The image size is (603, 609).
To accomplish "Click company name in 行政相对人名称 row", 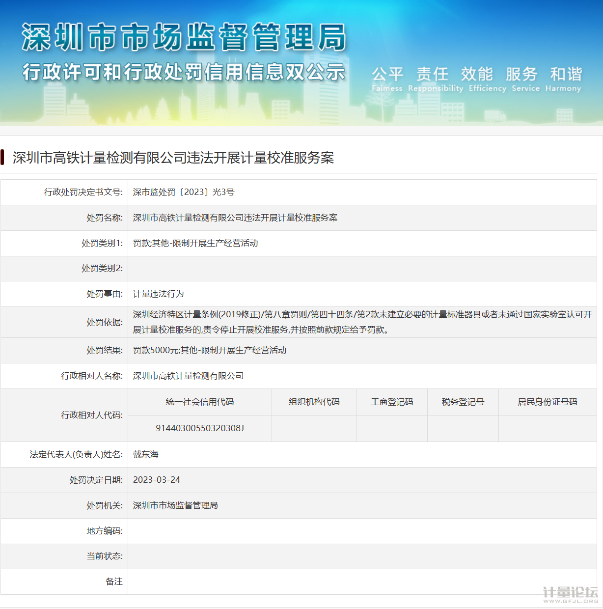I will [x=189, y=376].
